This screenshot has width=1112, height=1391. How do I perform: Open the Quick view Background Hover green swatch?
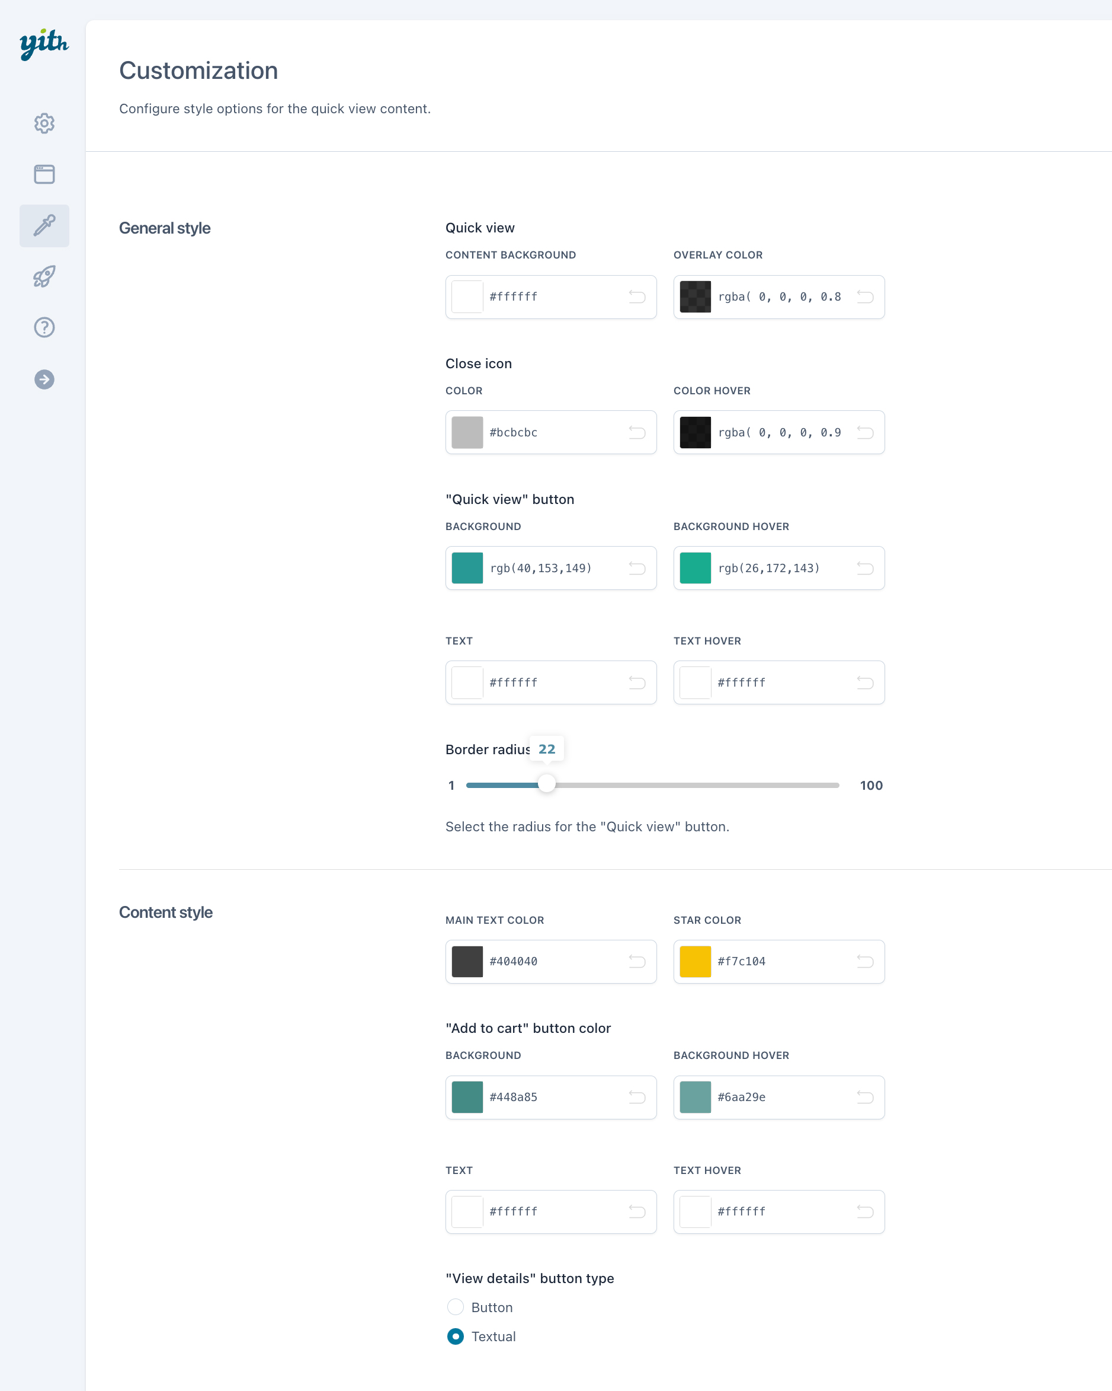pos(695,568)
